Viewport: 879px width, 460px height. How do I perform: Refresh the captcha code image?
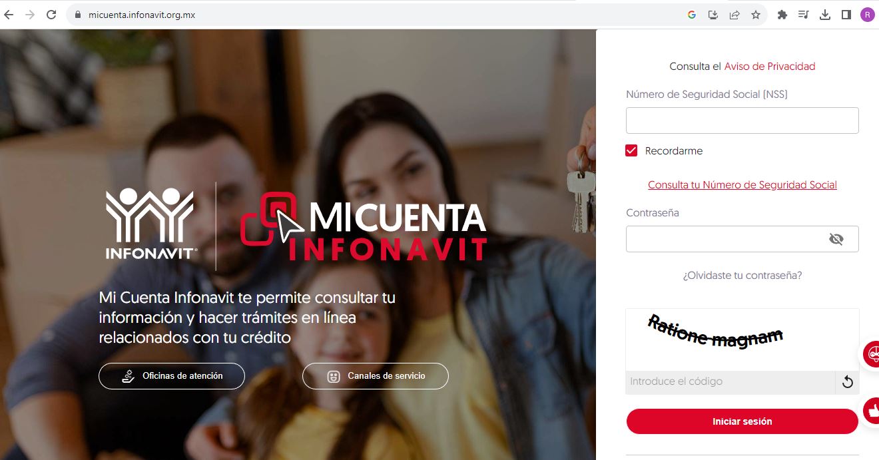coord(848,382)
